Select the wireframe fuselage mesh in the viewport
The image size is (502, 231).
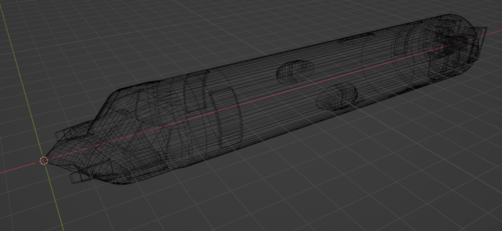[x=266, y=100]
